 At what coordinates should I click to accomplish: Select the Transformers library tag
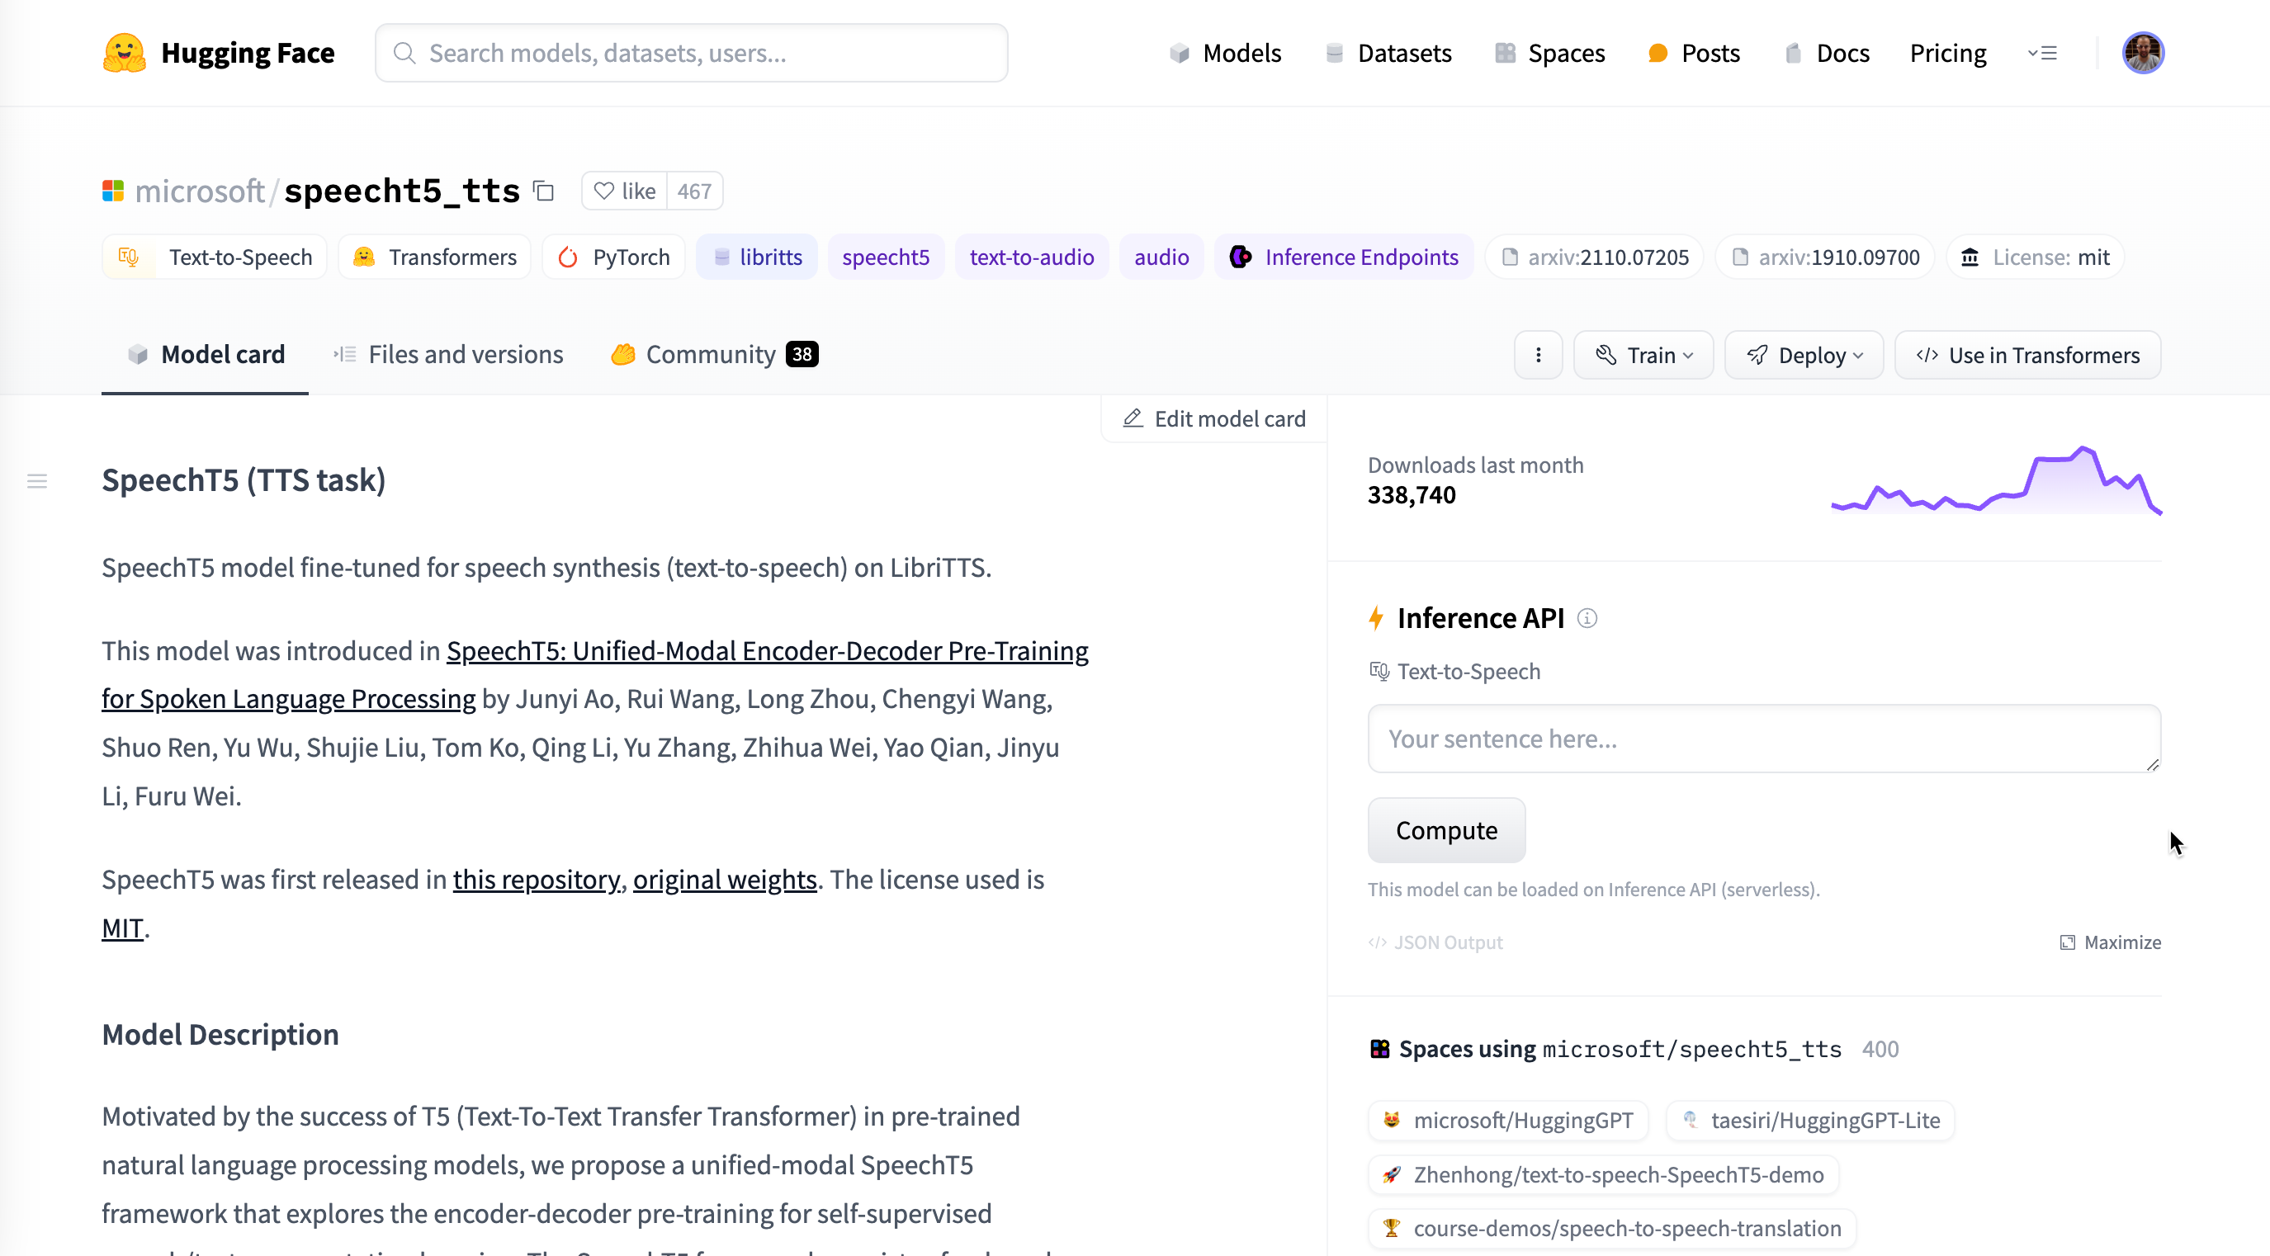[434, 257]
